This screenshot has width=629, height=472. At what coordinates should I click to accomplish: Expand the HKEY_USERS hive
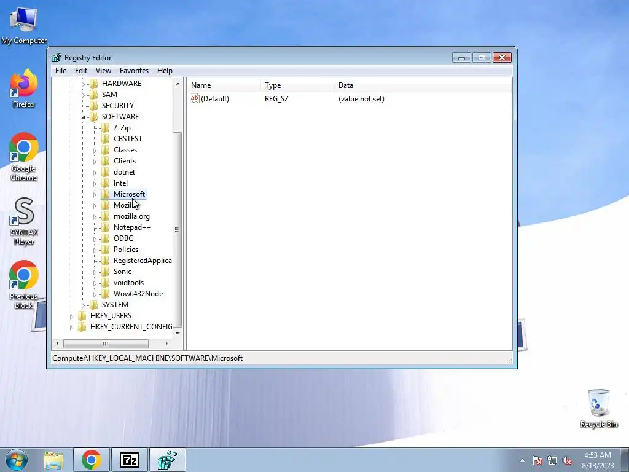tap(71, 317)
